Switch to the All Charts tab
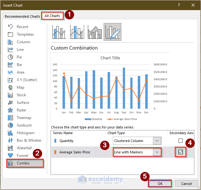201x190 pixels. coord(52,16)
